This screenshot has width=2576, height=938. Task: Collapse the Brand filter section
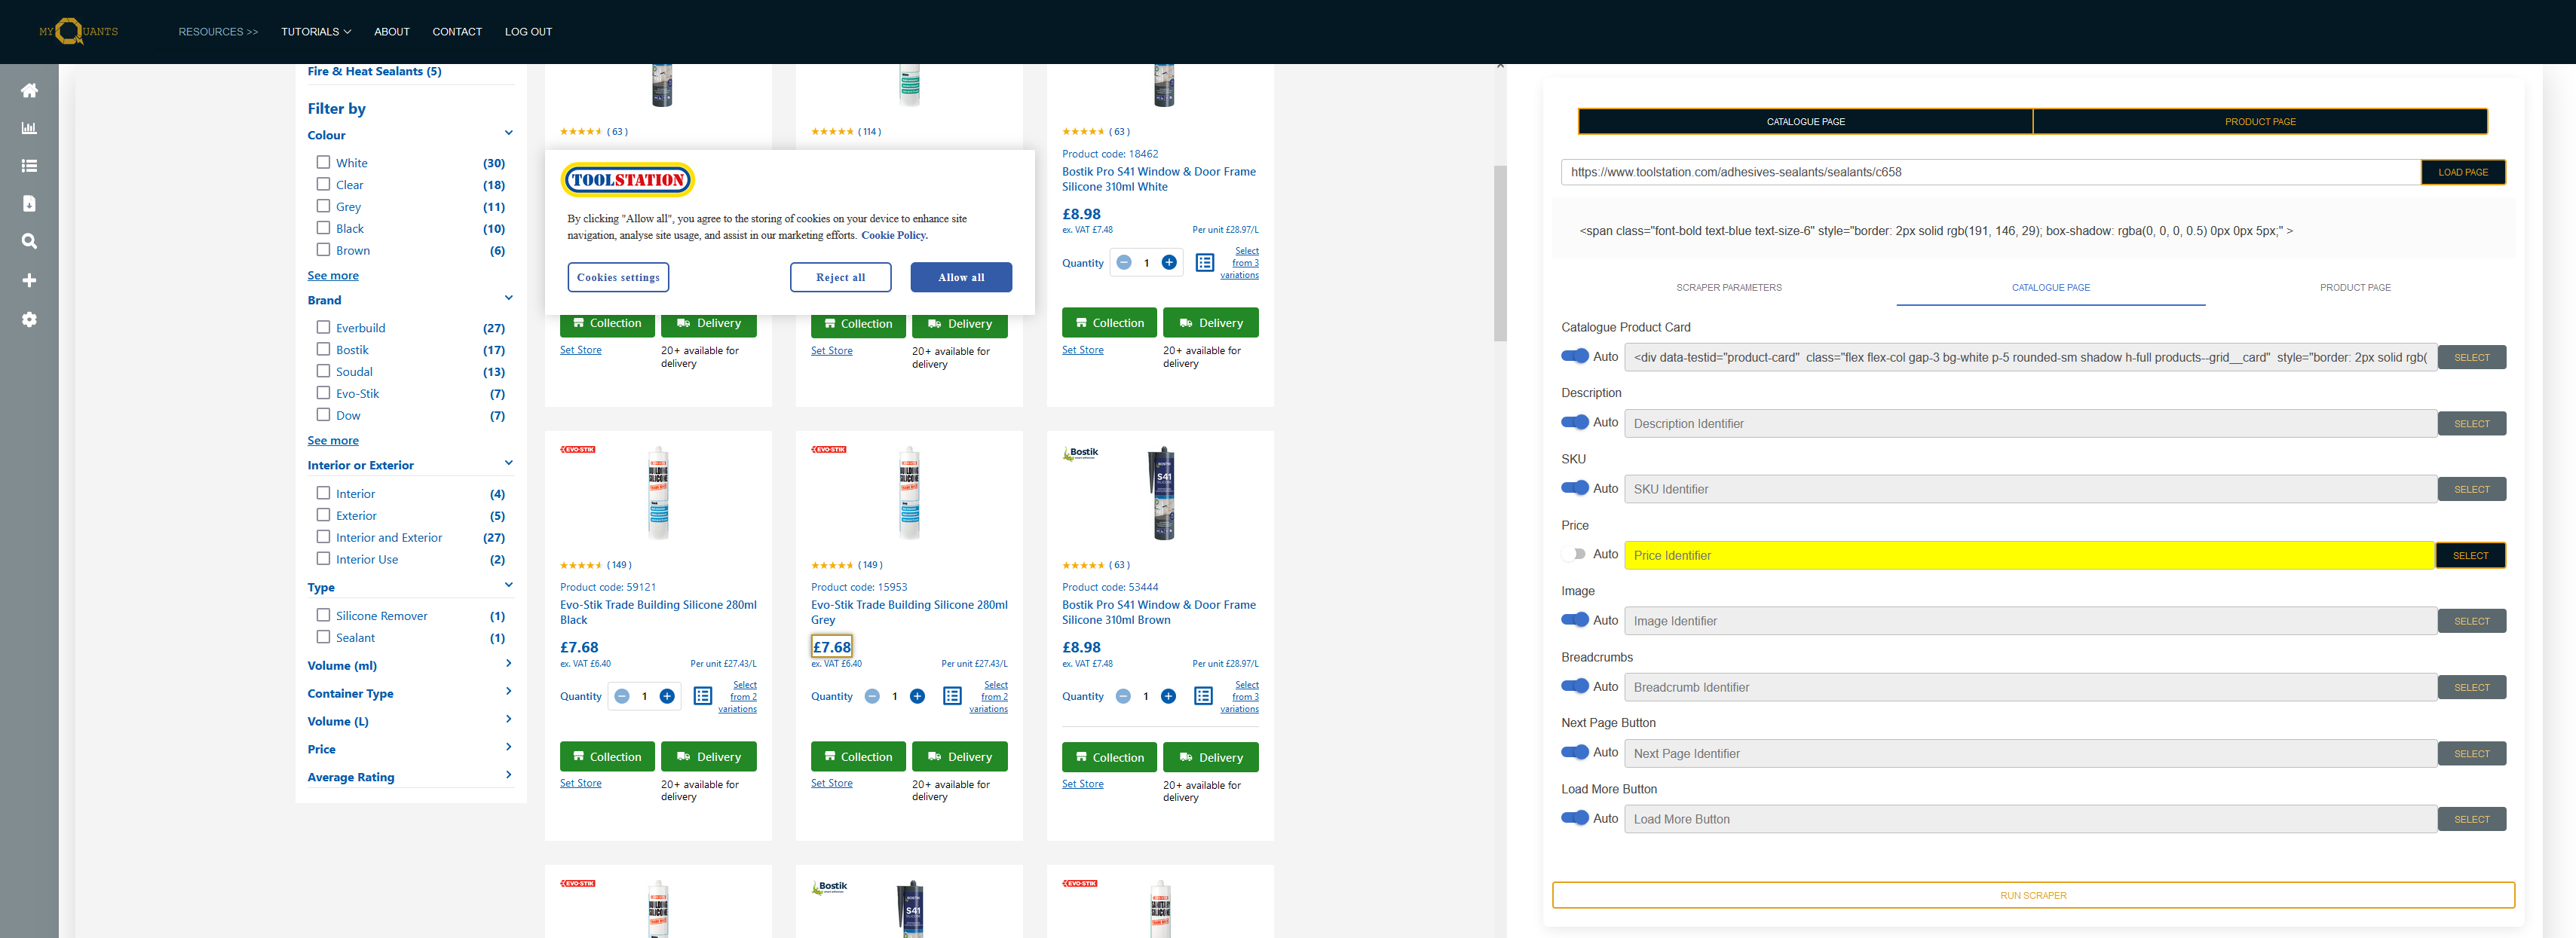pos(508,298)
